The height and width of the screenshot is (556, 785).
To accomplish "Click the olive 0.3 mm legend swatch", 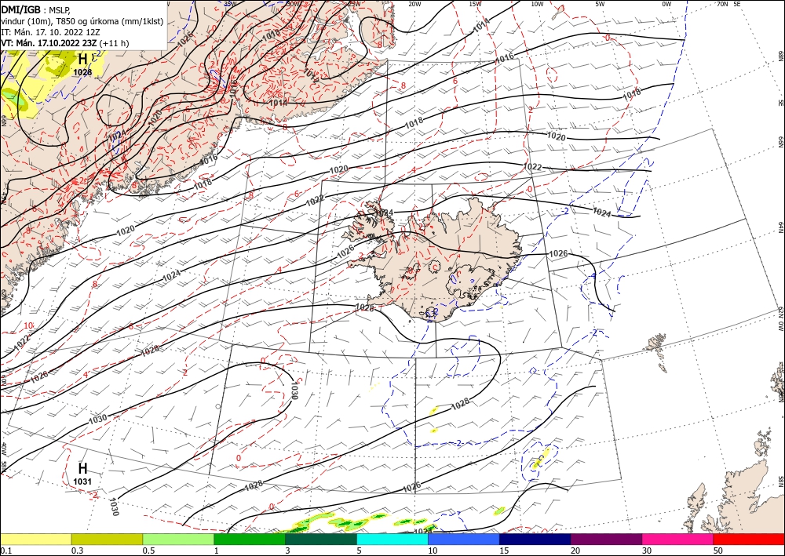I will click(x=107, y=539).
